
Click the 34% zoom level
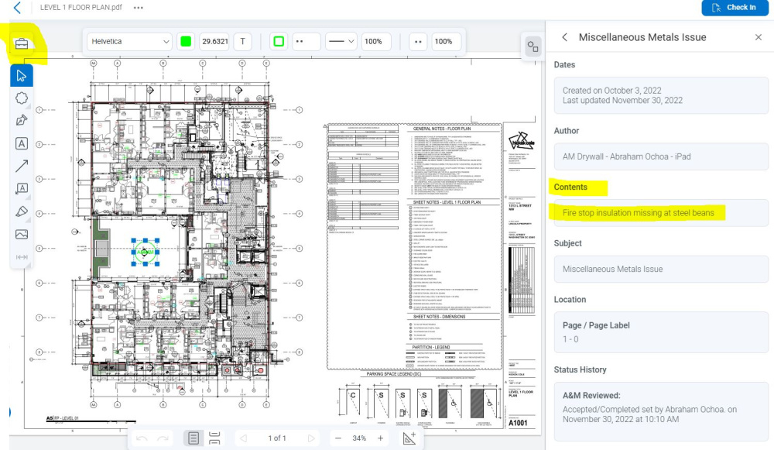coord(359,438)
